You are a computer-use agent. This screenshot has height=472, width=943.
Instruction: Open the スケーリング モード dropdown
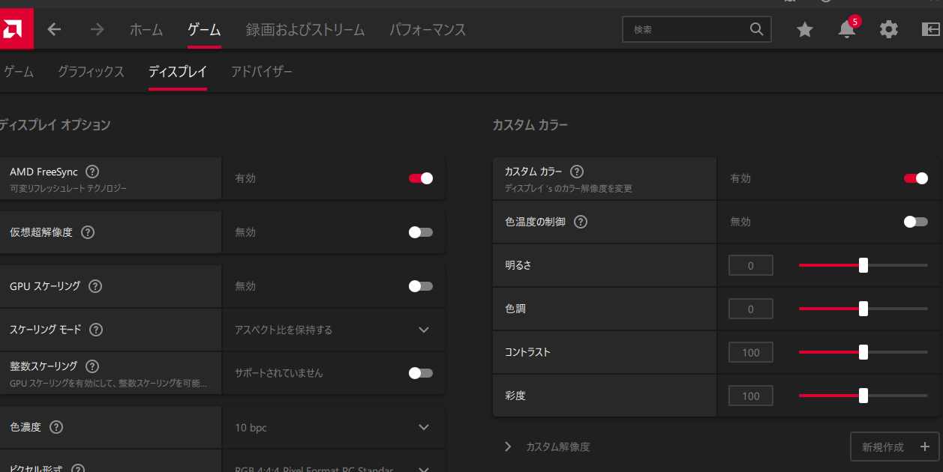(x=334, y=330)
